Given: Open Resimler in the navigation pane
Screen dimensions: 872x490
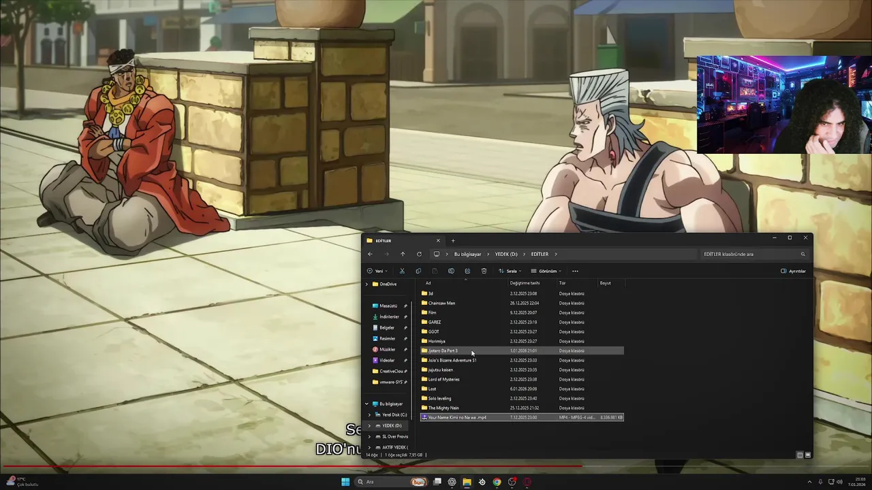Looking at the screenshot, I should [x=387, y=338].
